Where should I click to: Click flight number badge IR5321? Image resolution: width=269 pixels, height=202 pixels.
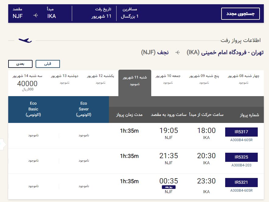241,183
